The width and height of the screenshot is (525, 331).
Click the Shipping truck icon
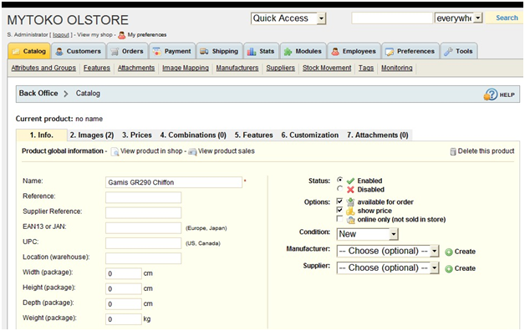(204, 52)
